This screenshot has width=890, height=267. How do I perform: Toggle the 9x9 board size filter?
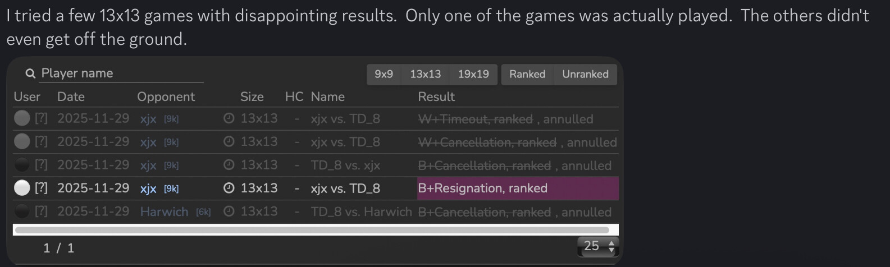pos(384,74)
